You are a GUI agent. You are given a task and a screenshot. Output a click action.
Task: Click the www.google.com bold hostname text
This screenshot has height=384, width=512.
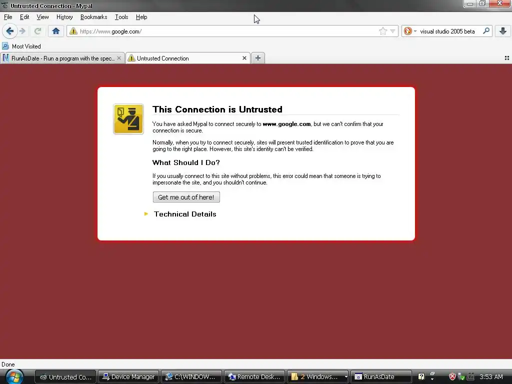click(286, 124)
